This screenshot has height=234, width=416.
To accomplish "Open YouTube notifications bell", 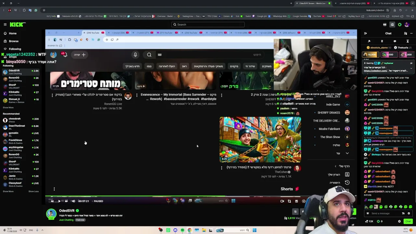I will [x=64, y=55].
